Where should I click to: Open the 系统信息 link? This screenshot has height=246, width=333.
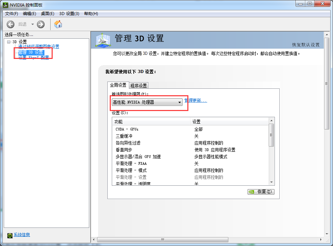click(x=22, y=235)
